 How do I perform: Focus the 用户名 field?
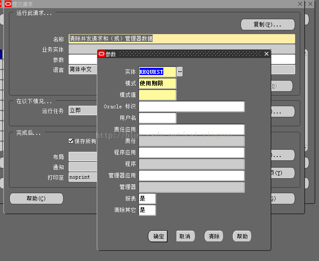pyautogui.click(x=157, y=118)
